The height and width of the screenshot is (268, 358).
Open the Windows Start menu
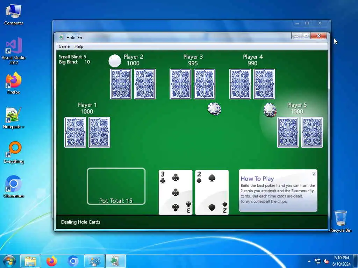pos(9,261)
